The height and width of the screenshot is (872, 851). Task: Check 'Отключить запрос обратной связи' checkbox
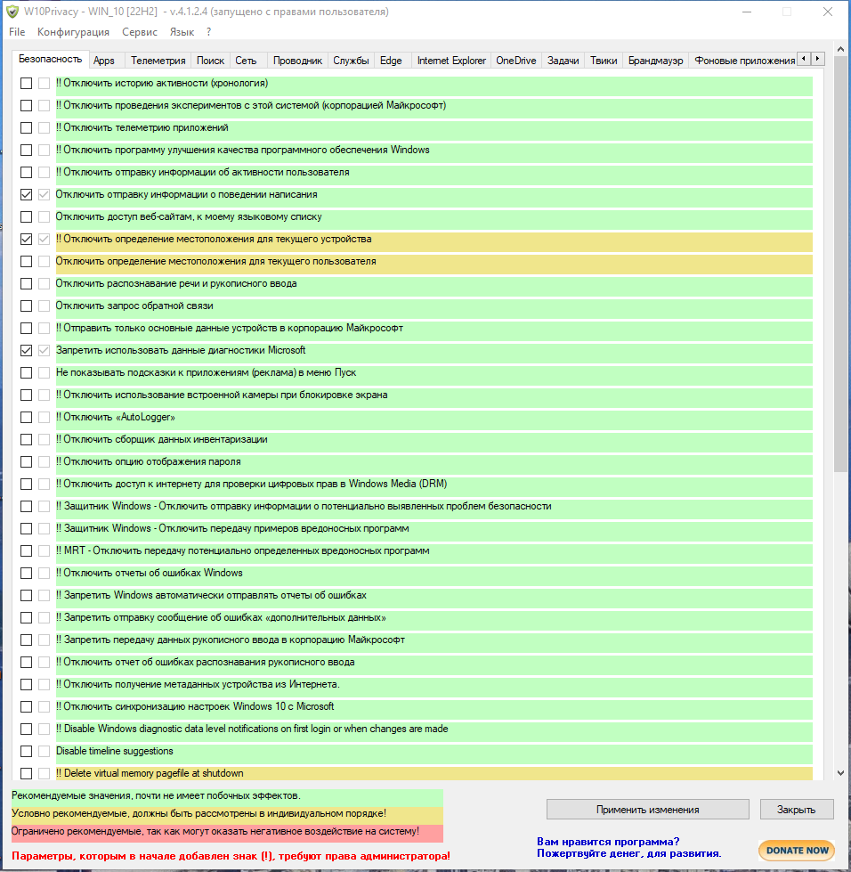tap(26, 306)
